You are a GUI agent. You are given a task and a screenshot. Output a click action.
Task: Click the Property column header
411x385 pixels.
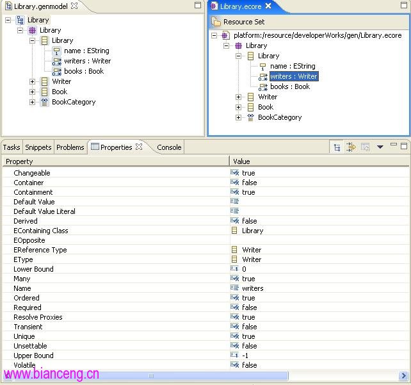click(x=116, y=161)
